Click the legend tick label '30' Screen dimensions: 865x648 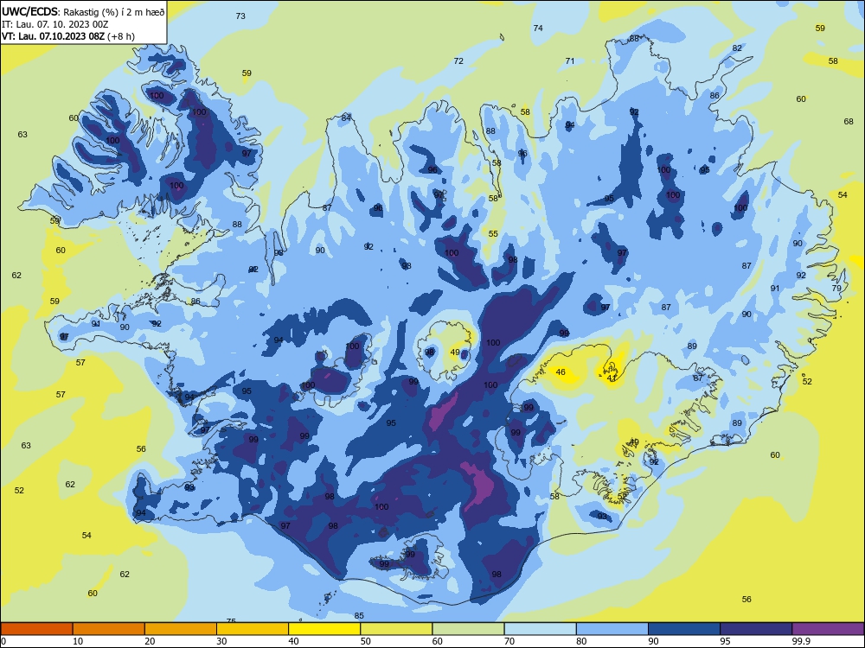click(221, 641)
